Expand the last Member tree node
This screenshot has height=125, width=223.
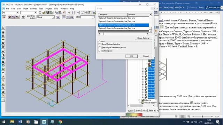pyautogui.click(x=143, y=97)
